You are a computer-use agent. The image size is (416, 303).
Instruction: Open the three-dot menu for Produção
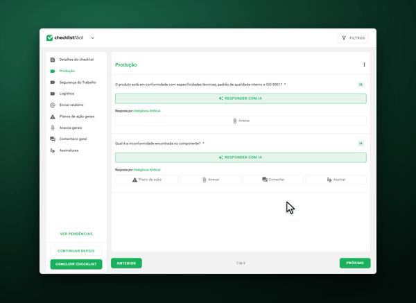[x=364, y=64]
